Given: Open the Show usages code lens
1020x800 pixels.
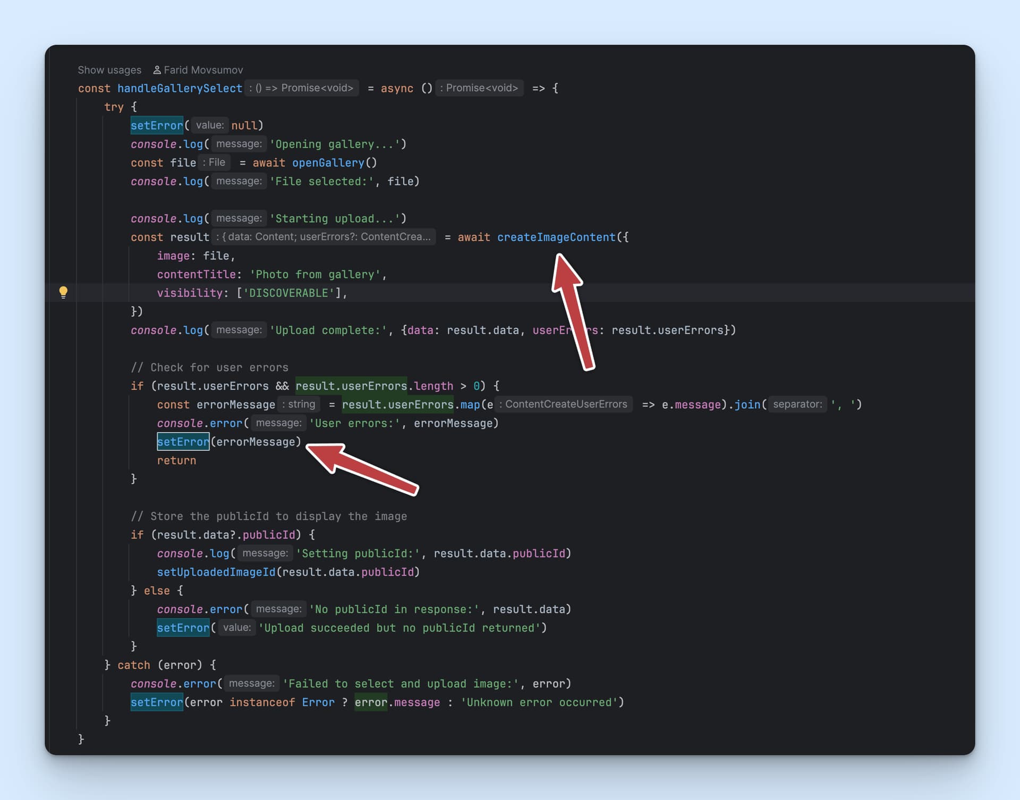Looking at the screenshot, I should coord(109,70).
